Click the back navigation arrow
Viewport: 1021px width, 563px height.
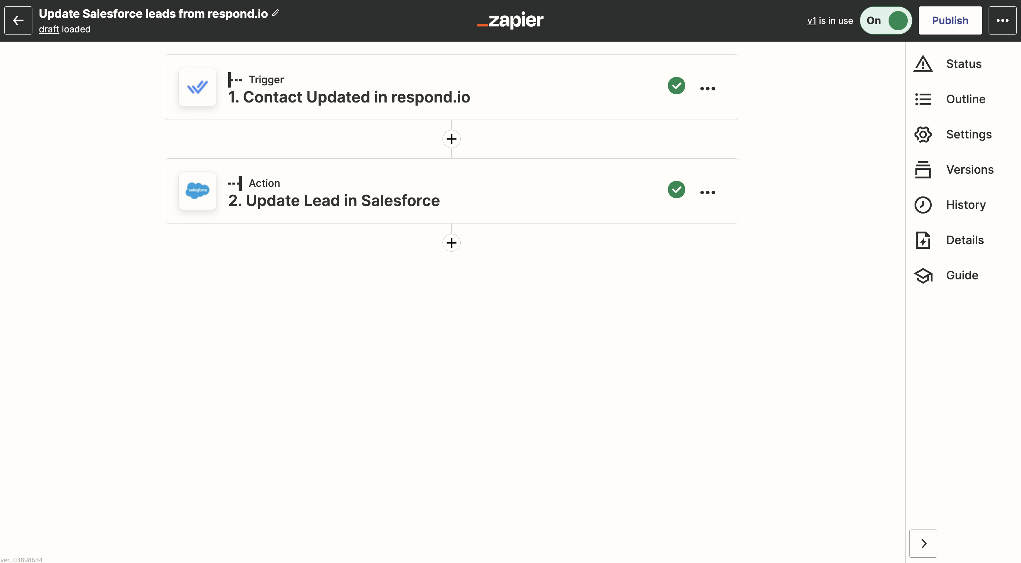click(x=18, y=20)
